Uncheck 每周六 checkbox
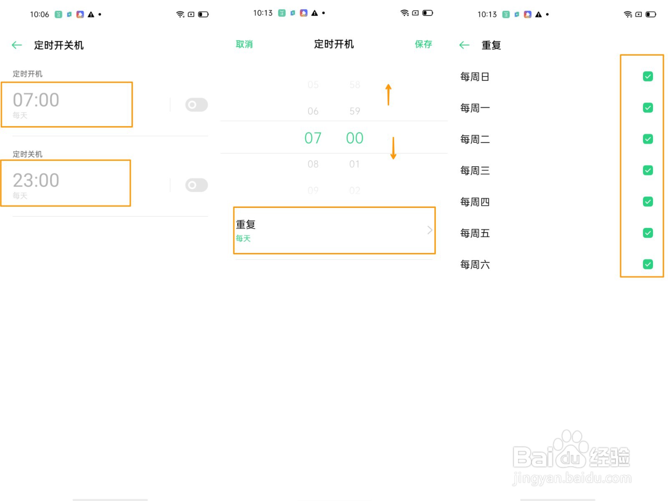 [x=648, y=264]
